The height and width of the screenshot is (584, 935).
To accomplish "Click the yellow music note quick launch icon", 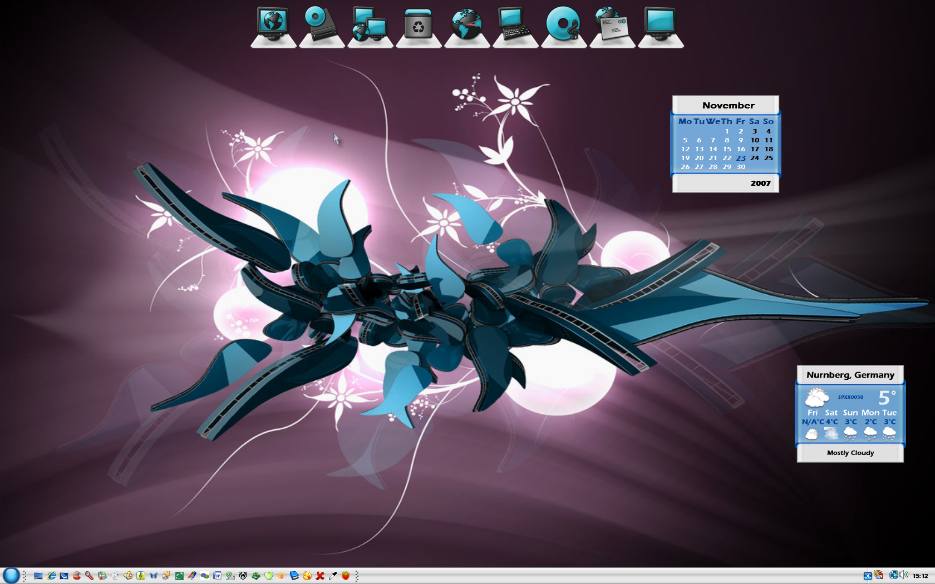I will (x=141, y=576).
